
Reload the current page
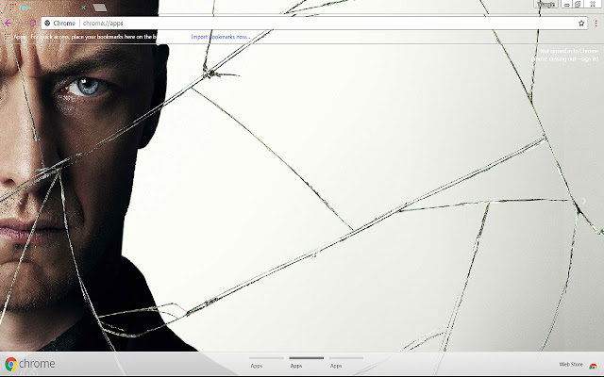[33, 23]
